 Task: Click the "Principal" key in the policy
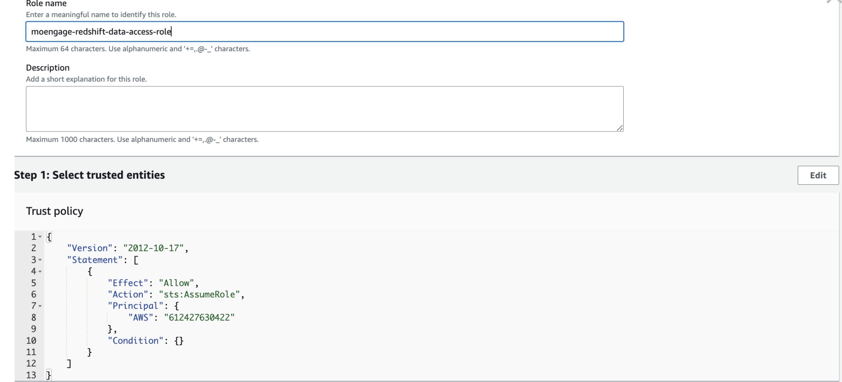point(135,306)
